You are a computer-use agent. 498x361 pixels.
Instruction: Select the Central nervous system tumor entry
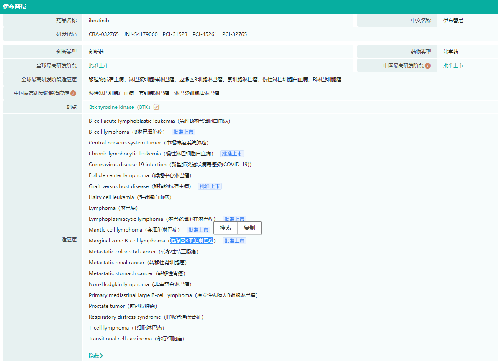coord(149,143)
